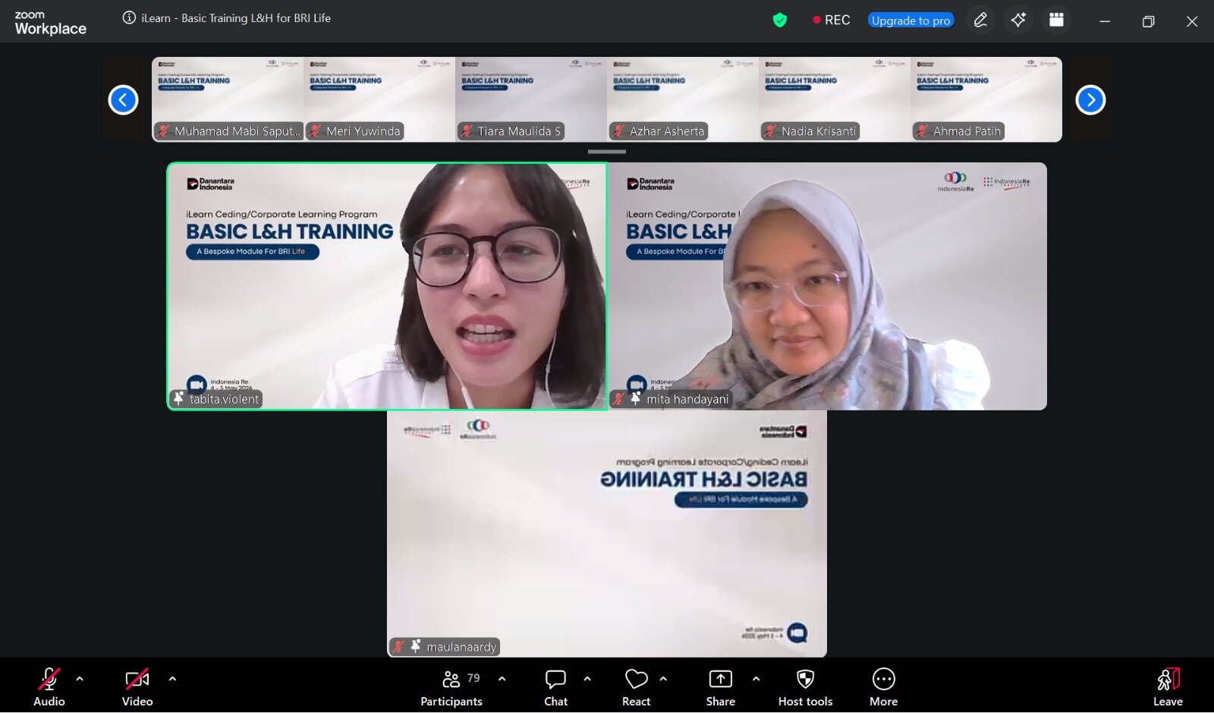Click the pin icon on maulanaardy
The height and width of the screenshot is (713, 1214).
[x=416, y=646]
